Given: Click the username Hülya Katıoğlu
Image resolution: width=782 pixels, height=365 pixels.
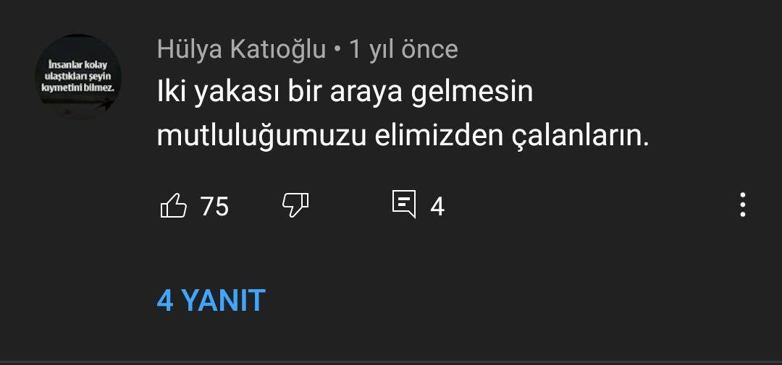Looking at the screenshot, I should click(x=241, y=50).
